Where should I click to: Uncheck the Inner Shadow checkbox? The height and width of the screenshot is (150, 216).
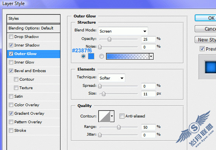(11, 45)
